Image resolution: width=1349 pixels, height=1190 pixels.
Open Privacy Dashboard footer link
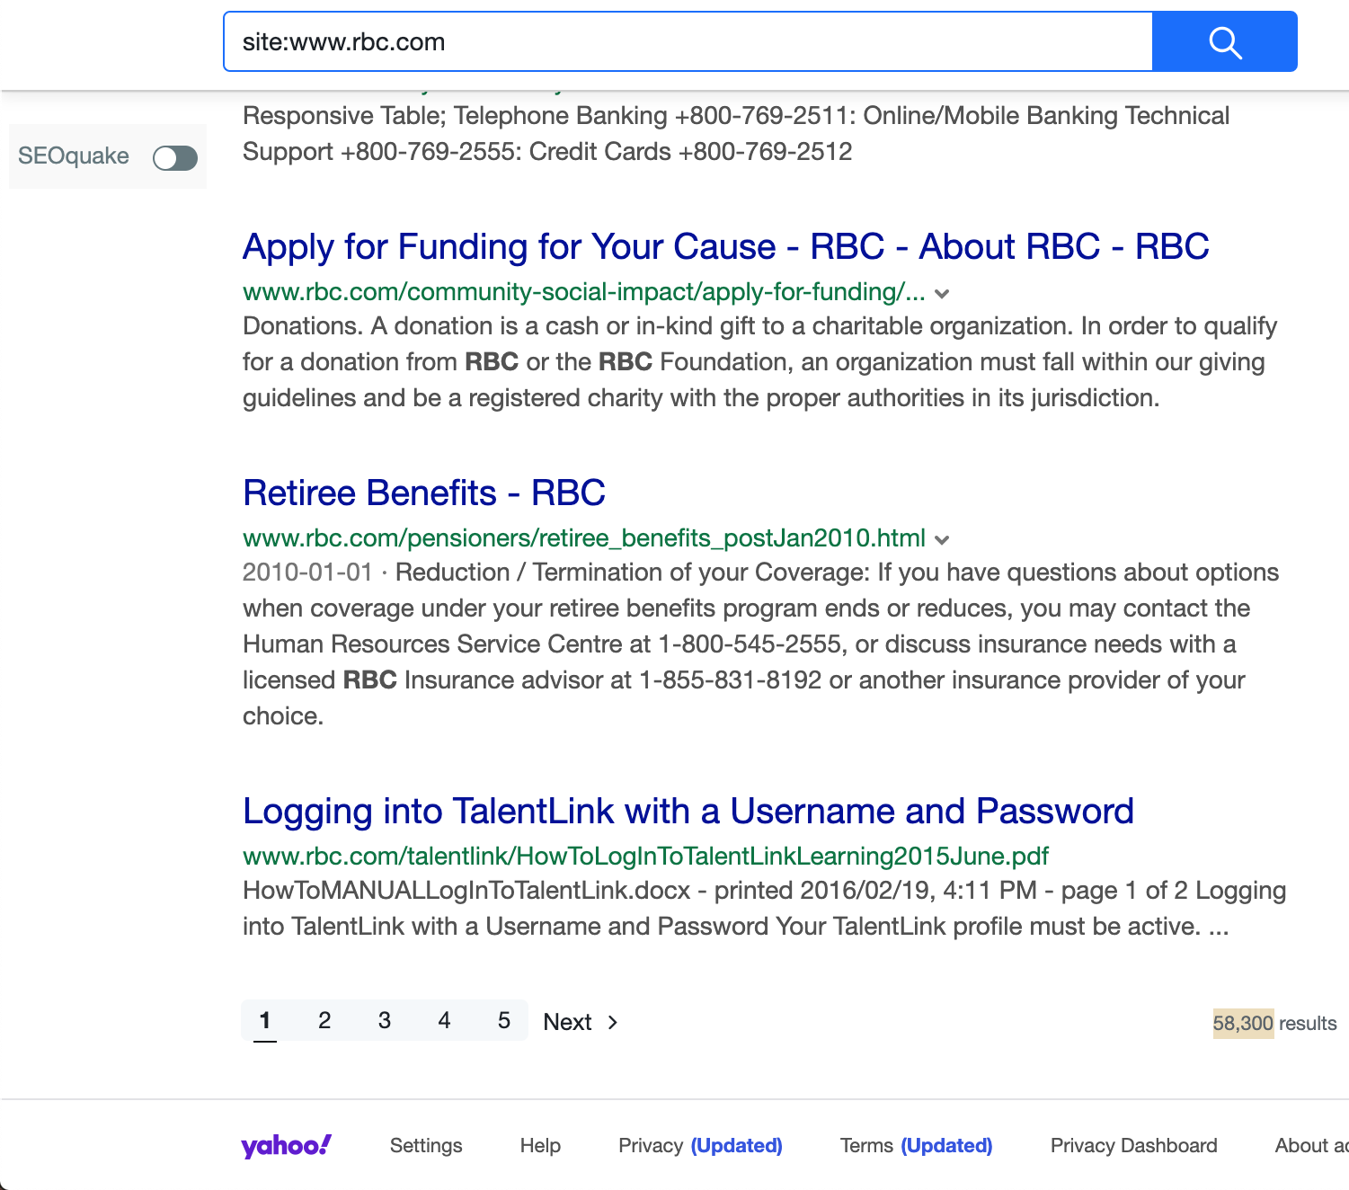point(1133,1145)
